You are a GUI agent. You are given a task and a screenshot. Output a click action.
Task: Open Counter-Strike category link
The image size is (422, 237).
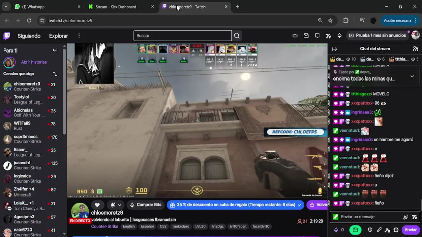105,226
